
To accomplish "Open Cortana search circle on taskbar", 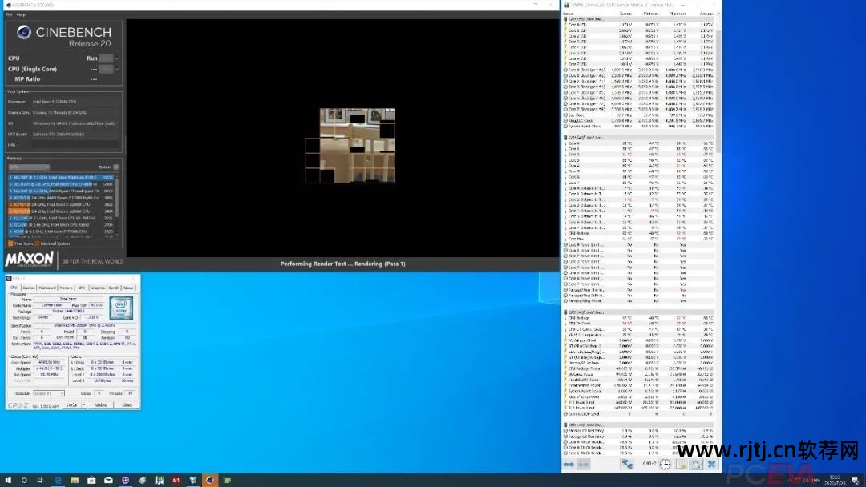I will (24, 481).
